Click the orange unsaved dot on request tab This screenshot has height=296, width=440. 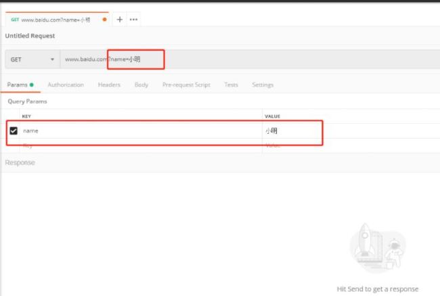(104, 20)
